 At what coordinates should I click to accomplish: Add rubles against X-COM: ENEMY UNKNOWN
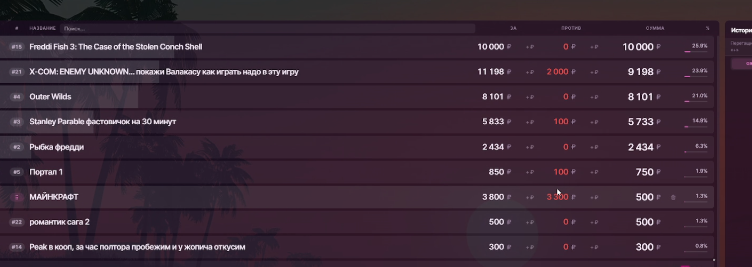pos(594,72)
